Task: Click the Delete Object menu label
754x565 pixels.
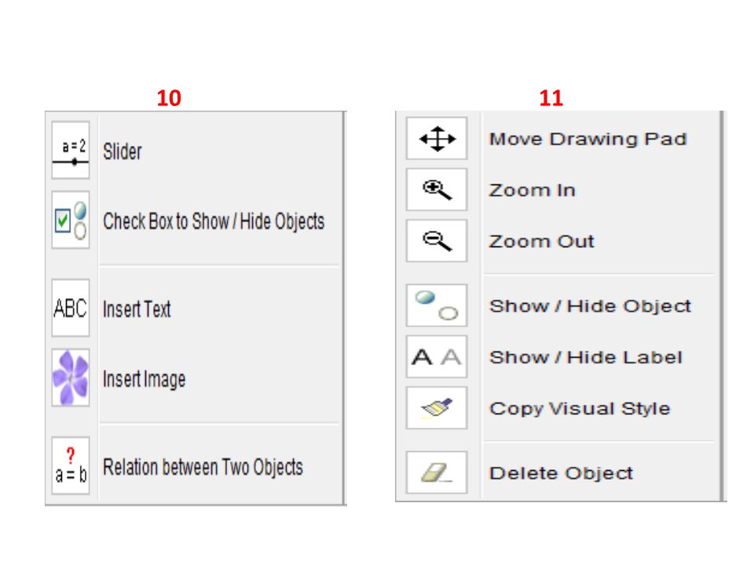Action: click(561, 473)
